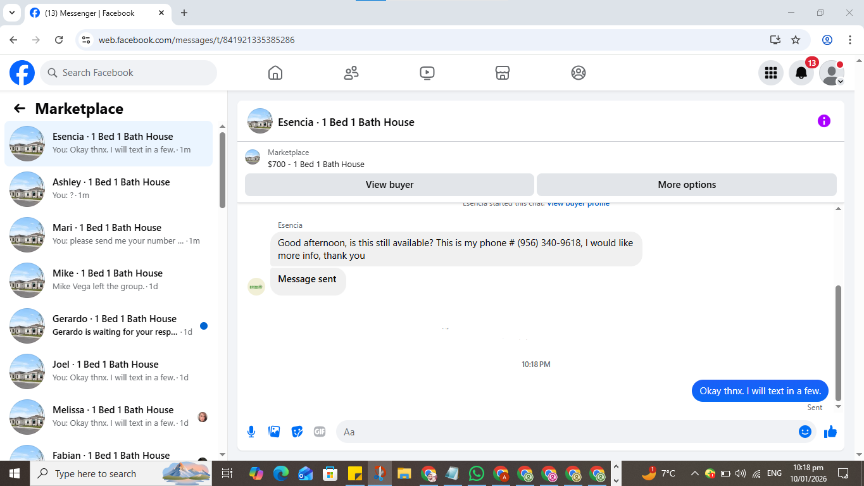
Task: Attach a file with the photo icon
Action: (274, 432)
